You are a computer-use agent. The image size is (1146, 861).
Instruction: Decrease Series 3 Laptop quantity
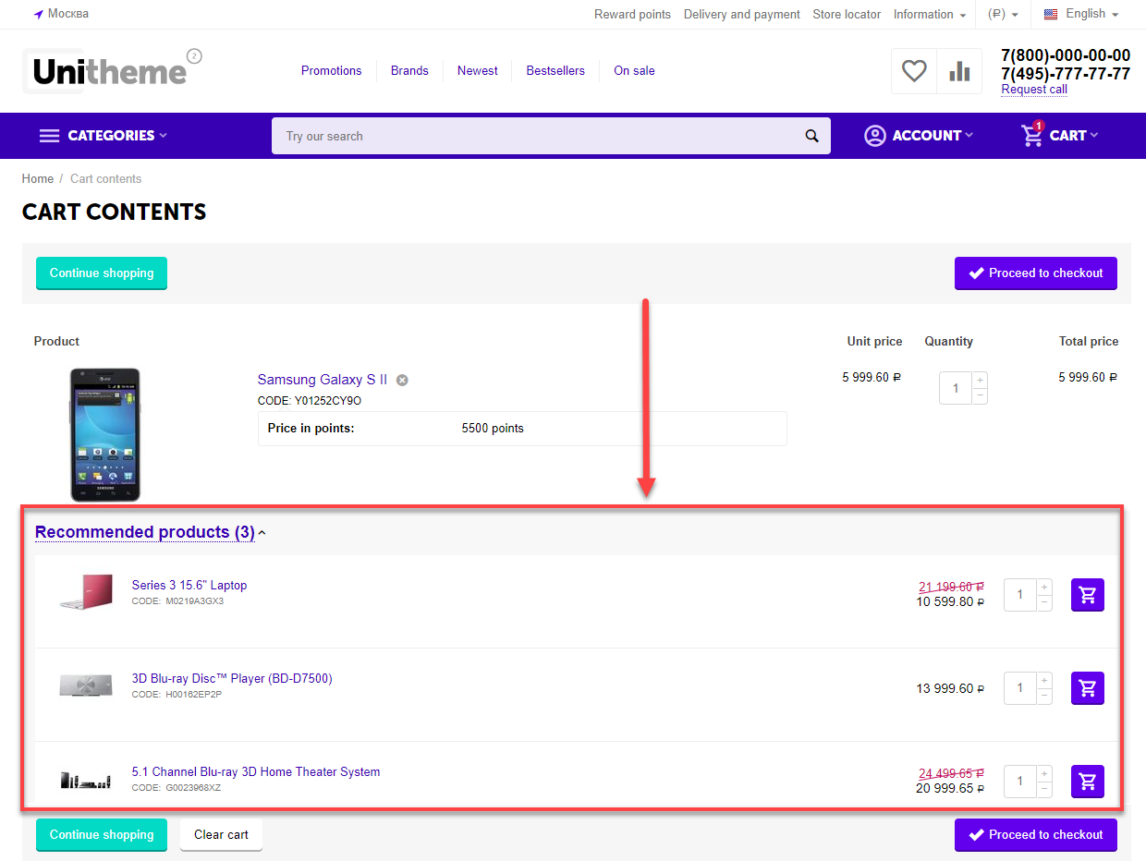[x=1044, y=603]
